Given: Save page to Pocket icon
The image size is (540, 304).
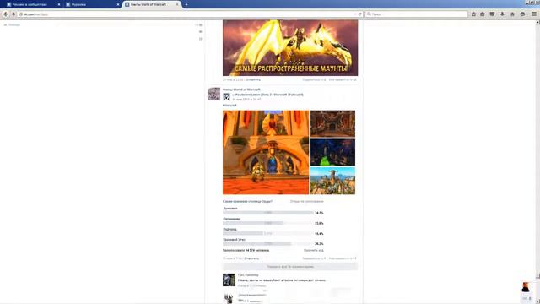Looking at the screenshot, I should coord(492,14).
